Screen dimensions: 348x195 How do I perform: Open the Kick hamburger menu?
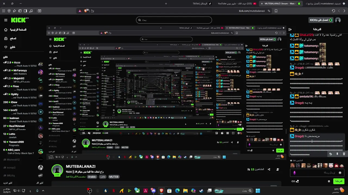6,20
